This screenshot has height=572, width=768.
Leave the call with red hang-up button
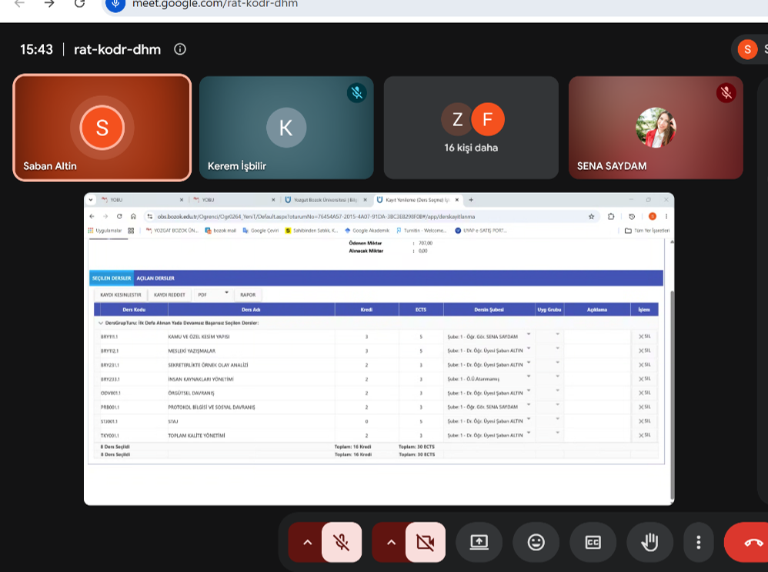pos(747,542)
